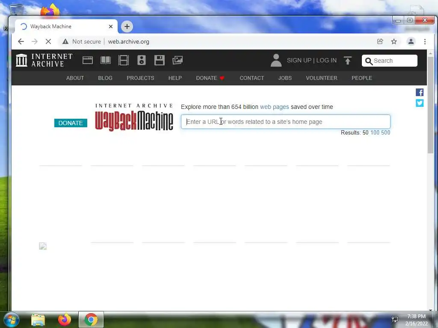Select the Wayback Machine tab
The height and width of the screenshot is (328, 438).
(x=66, y=26)
